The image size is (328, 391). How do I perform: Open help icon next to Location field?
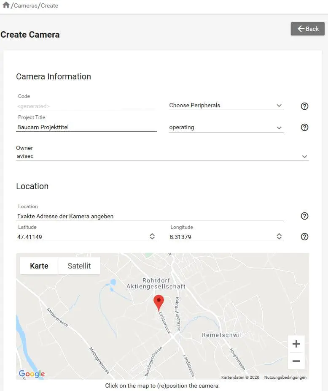pos(304,216)
